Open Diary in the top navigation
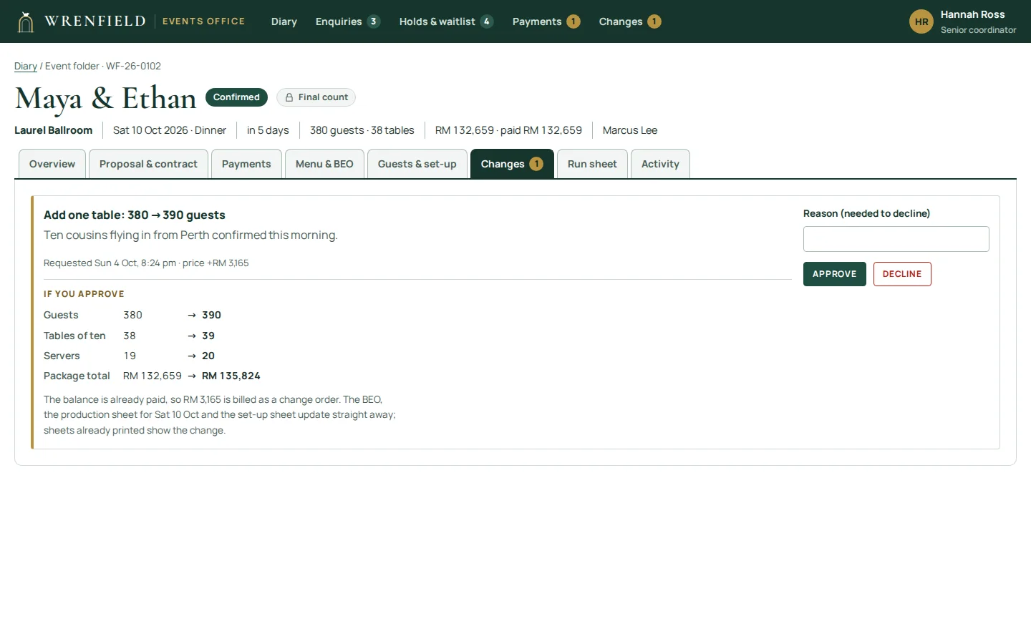1031x644 pixels. (284, 21)
